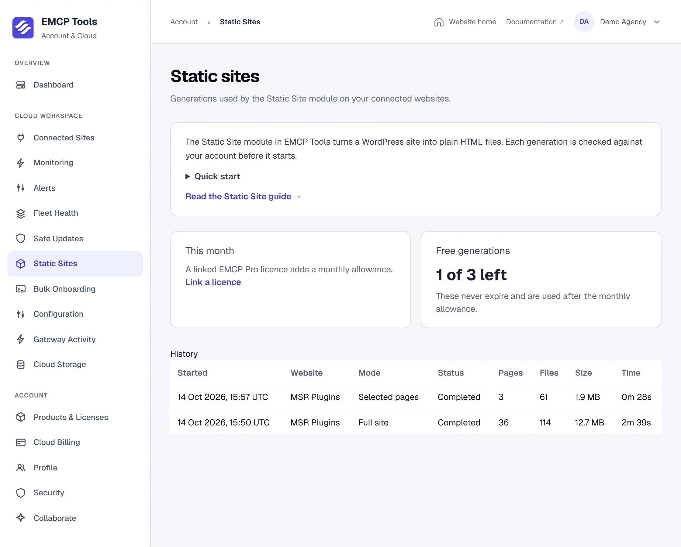Click the Status column header

tap(451, 373)
